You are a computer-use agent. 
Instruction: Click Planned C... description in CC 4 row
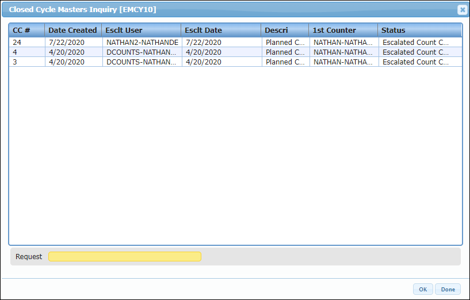coord(285,52)
